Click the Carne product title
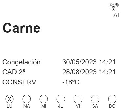The width and height of the screenshot is (122, 112). coord(21,28)
